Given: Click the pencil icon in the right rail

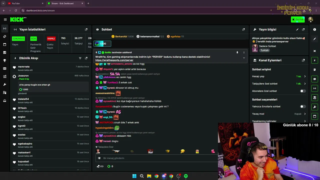Looking at the screenshot, I should 314,39.
